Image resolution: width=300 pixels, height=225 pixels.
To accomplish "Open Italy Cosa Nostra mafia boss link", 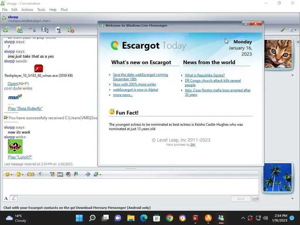I will point(218,92).
